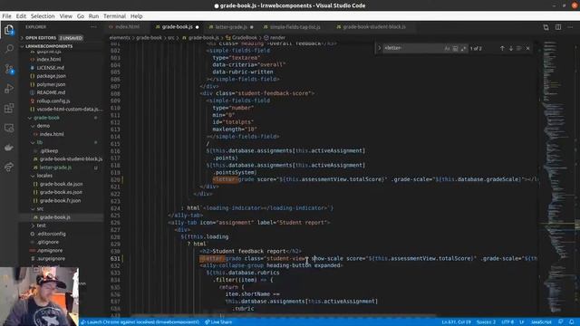Collapse the locales folder
This screenshot has height=326, width=580.
tap(44, 176)
